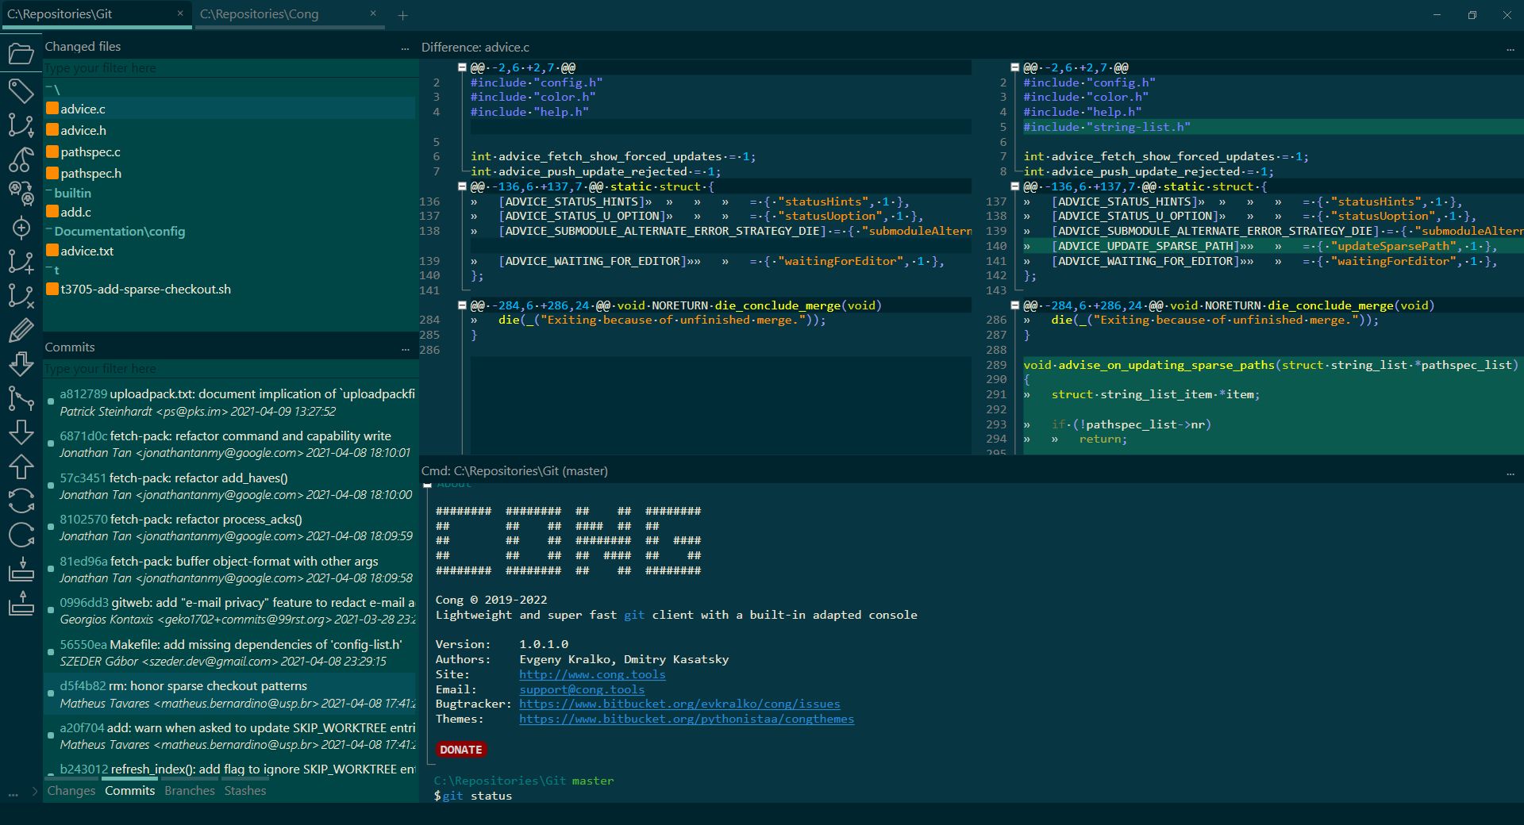Image resolution: width=1524 pixels, height=825 pixels.
Task: Toggle the staging checkbox for advice.c
Action: [52, 109]
